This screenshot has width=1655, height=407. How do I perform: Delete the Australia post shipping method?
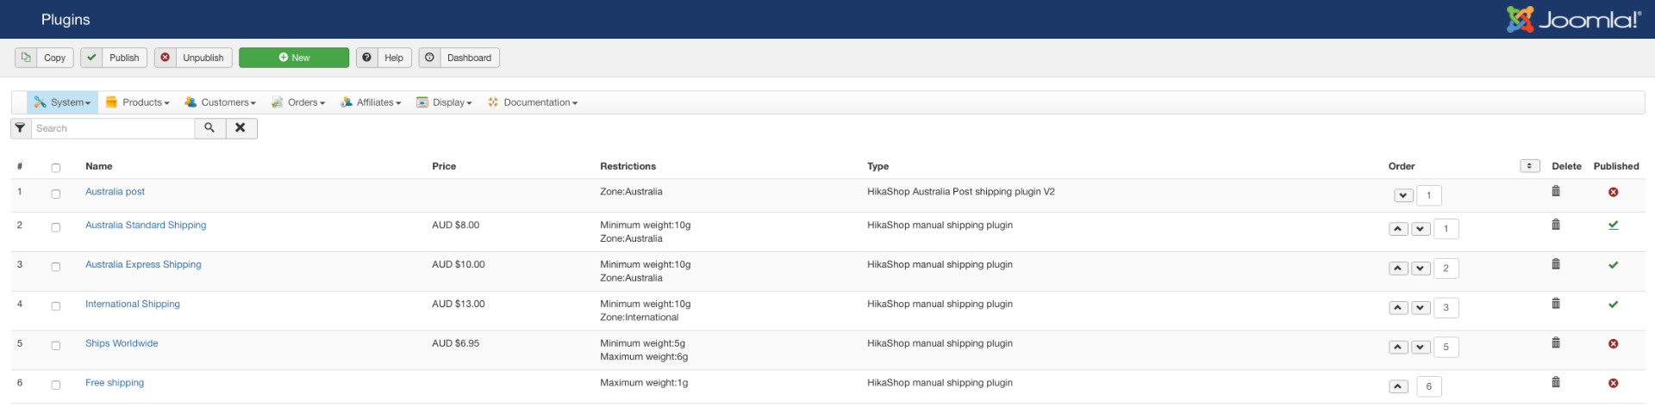(x=1555, y=191)
